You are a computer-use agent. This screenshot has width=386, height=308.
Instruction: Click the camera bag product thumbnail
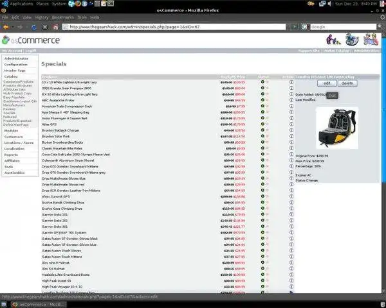pos(337,128)
